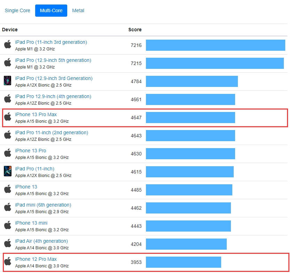The width and height of the screenshot is (295, 274).
Task: Click the score bar for iPad Air 4th generation
Action: 186,244
